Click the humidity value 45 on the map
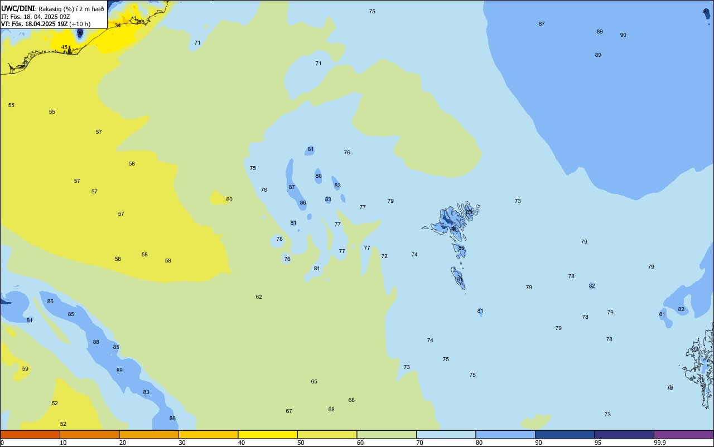This screenshot has height=447, width=714. click(x=64, y=47)
